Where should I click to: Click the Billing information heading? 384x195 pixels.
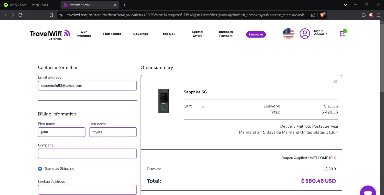[57, 114]
